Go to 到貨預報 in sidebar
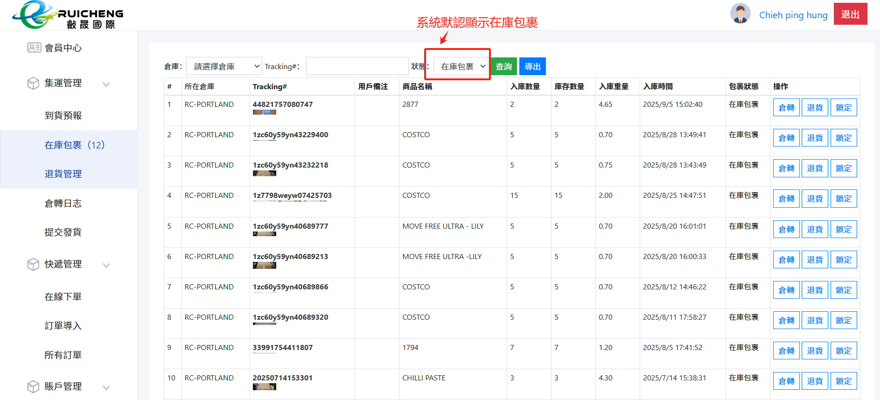880x400 pixels. pyautogui.click(x=63, y=115)
